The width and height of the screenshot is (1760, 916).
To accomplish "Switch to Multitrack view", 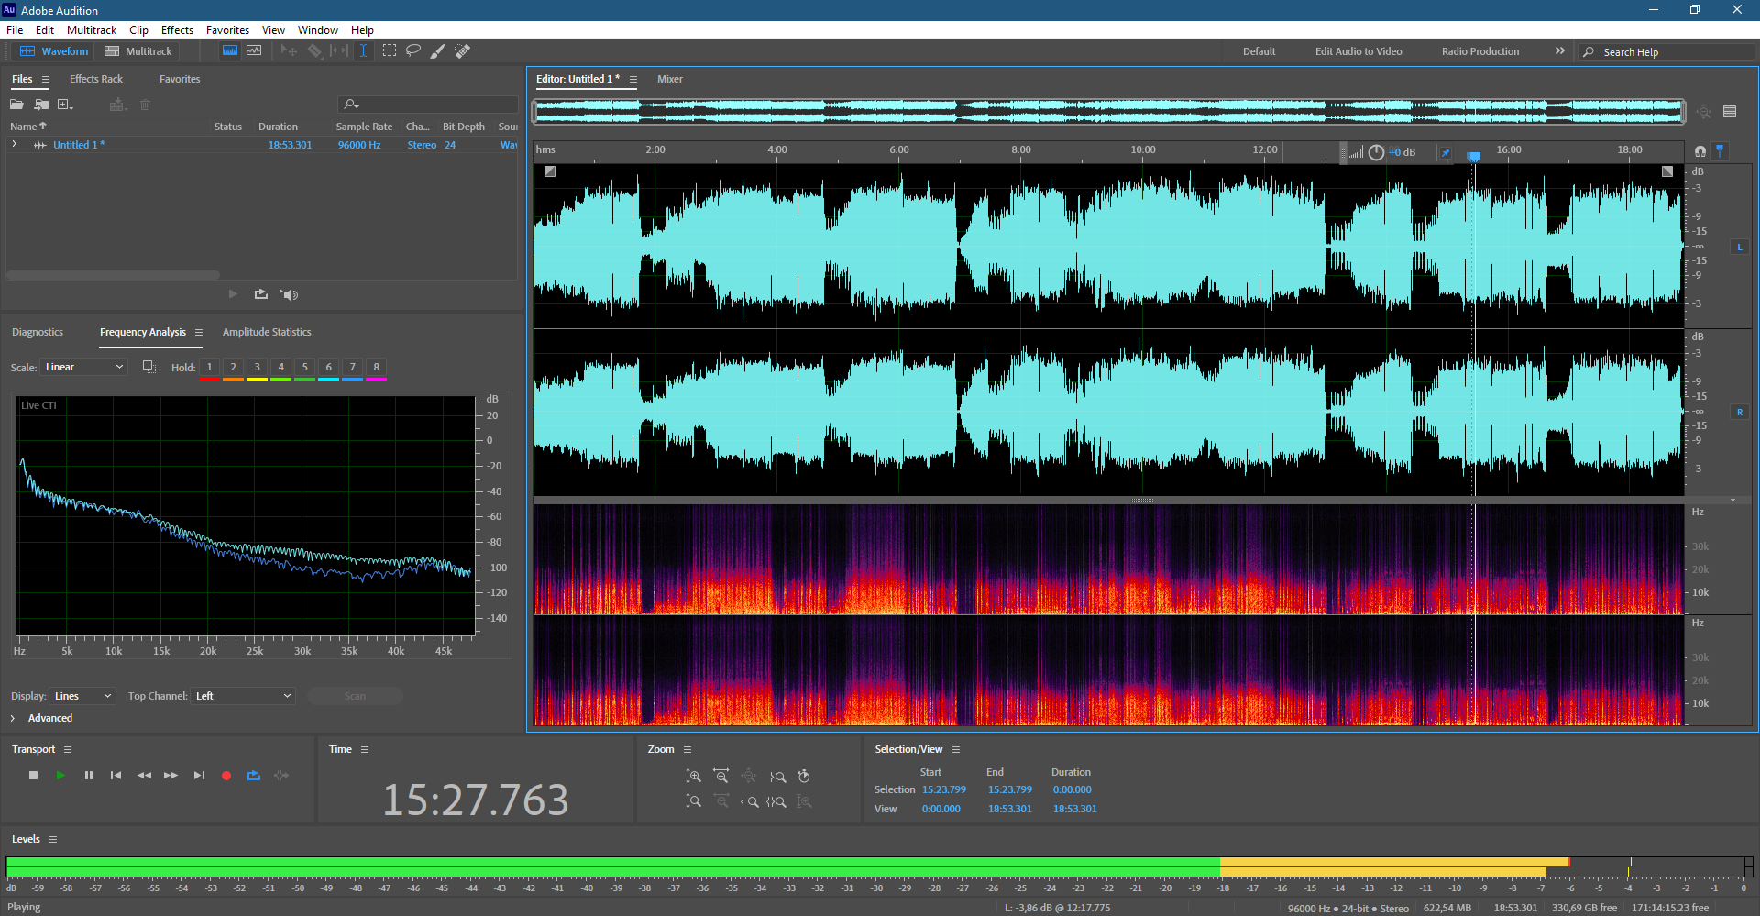I will tap(138, 51).
